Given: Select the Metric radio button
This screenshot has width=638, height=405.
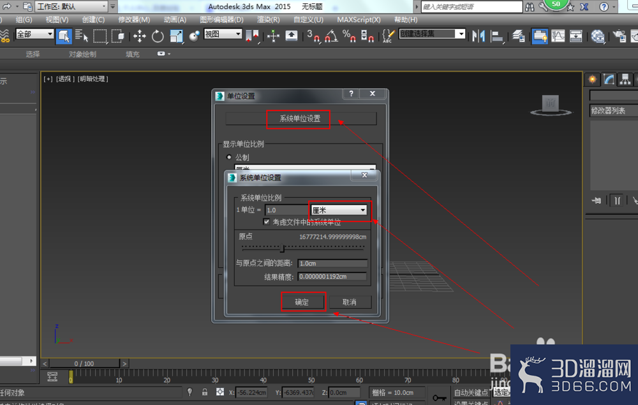Looking at the screenshot, I should (x=228, y=157).
